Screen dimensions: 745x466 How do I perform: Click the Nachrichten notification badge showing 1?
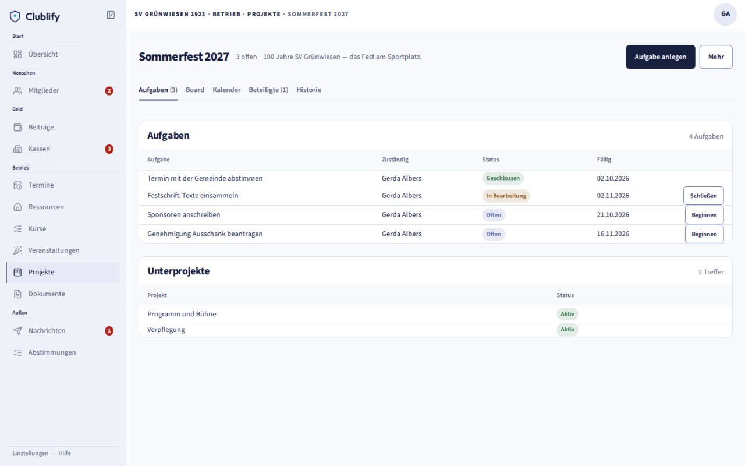tap(109, 331)
